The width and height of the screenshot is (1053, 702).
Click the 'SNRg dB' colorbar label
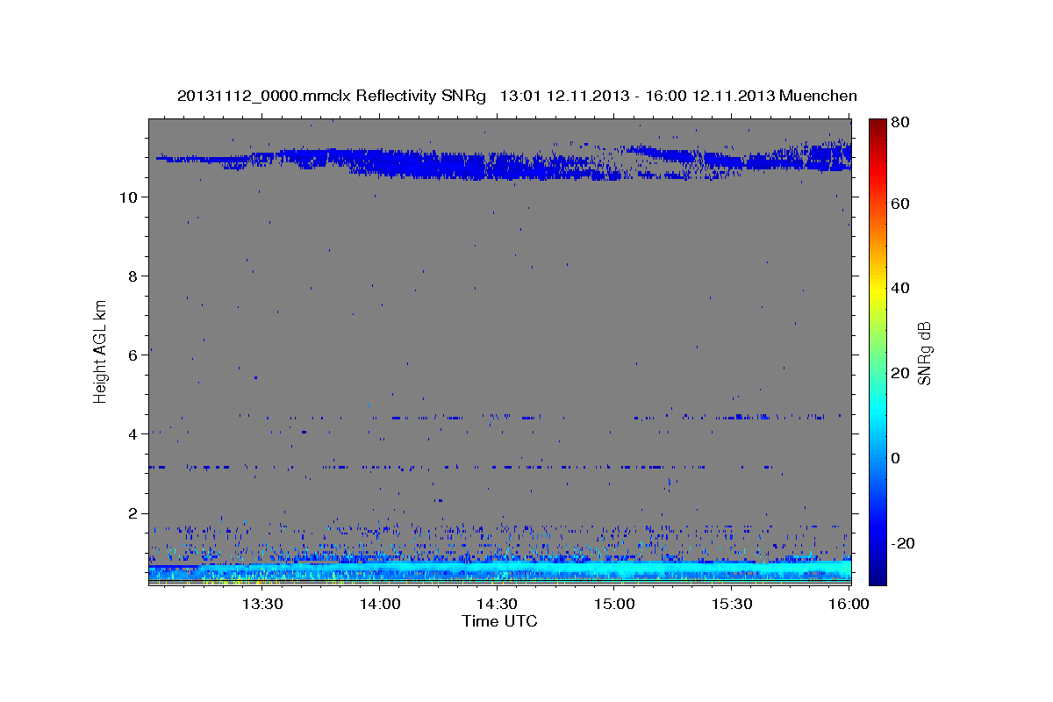[924, 353]
